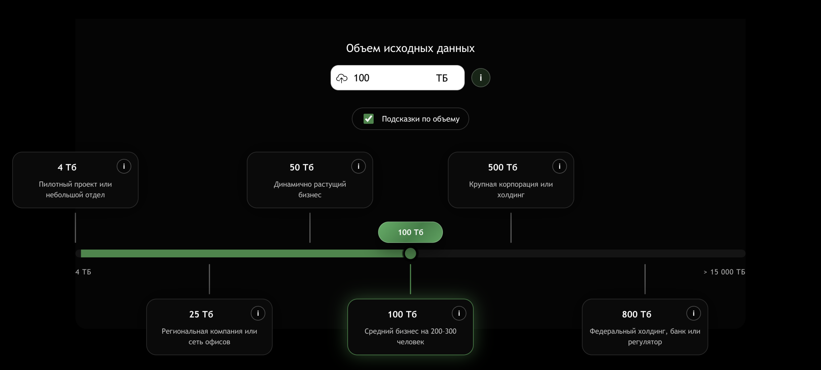This screenshot has width=821, height=370.
Task: Uncheck the Подсказки по объему checkbox
Action: click(368, 119)
